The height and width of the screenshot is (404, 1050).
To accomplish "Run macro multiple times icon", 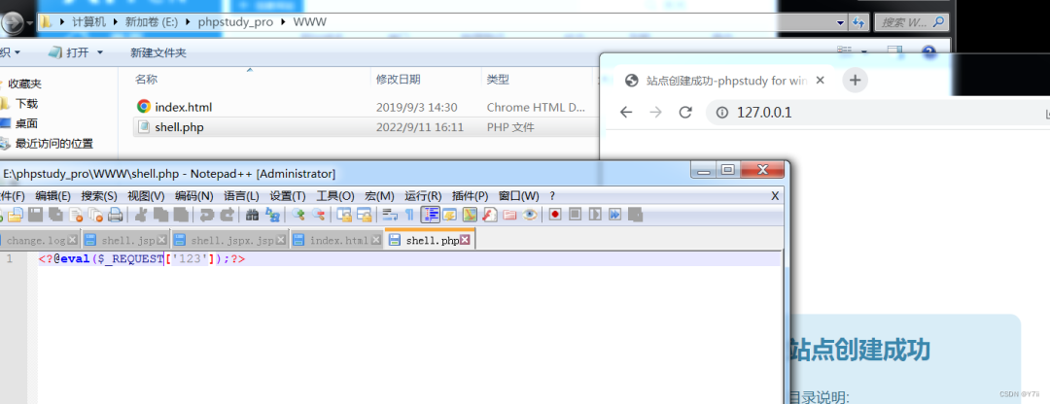I will click(x=614, y=215).
